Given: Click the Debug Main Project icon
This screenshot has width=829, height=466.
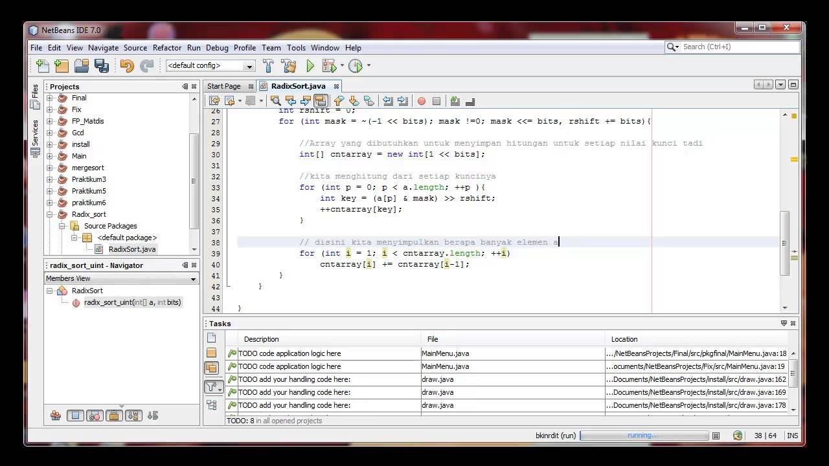Looking at the screenshot, I should coord(328,65).
